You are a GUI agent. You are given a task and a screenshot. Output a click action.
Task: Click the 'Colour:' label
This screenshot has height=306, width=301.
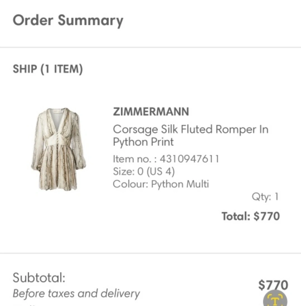click(x=130, y=184)
